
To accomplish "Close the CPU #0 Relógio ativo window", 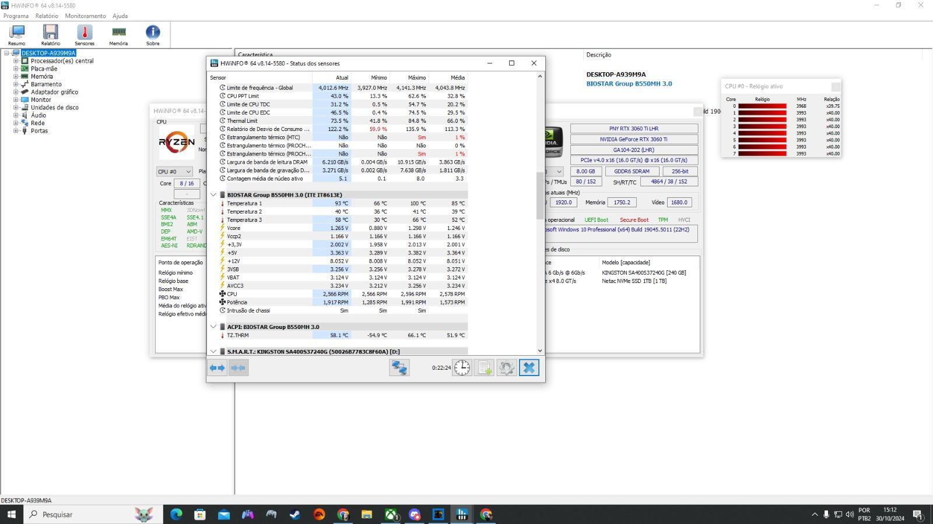I will tap(836, 86).
